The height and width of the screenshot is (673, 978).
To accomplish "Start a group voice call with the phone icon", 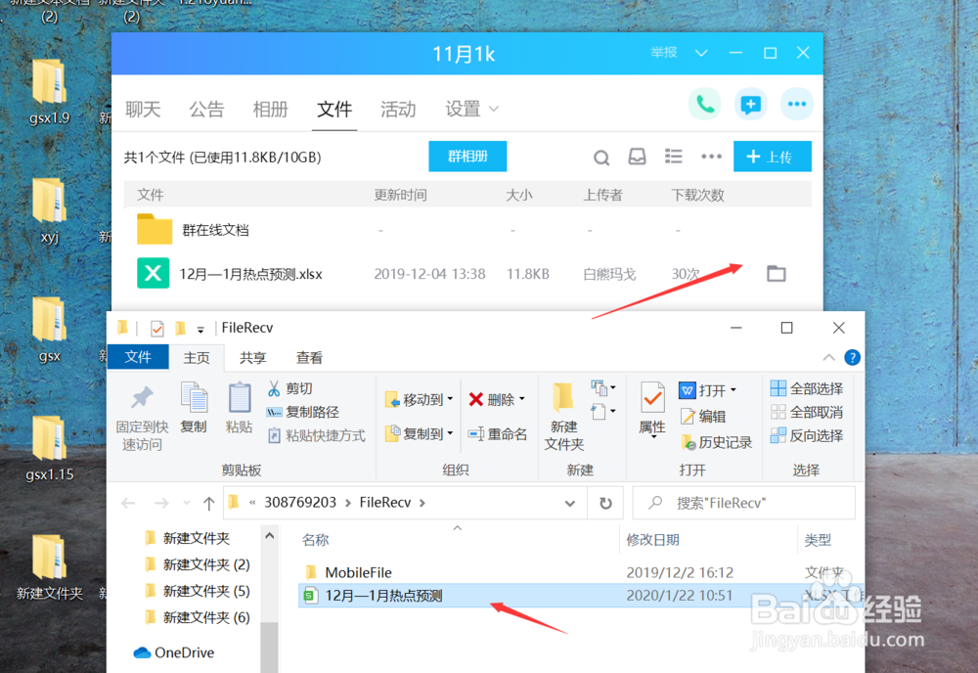I will tap(705, 103).
